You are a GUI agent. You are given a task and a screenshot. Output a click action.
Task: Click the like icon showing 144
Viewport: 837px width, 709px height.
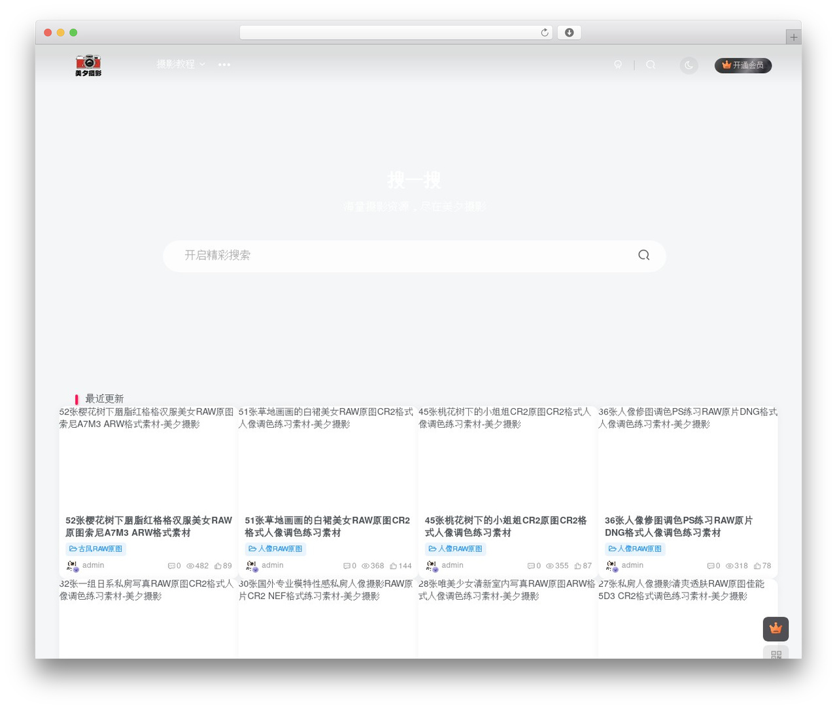coord(394,566)
